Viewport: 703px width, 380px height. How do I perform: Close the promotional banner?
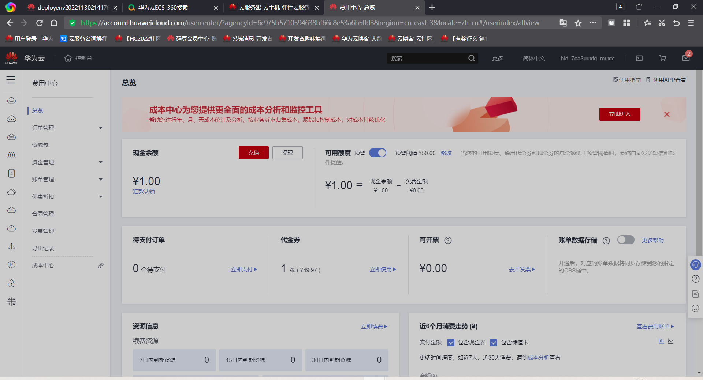(667, 114)
